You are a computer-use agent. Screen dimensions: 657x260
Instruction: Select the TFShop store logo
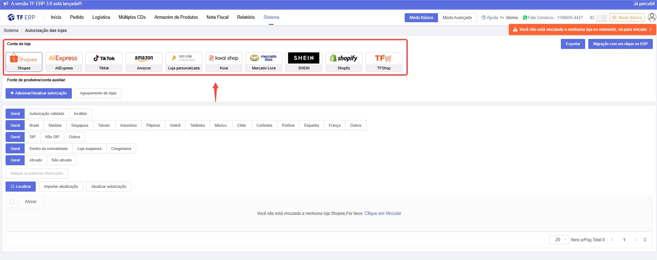(384, 58)
